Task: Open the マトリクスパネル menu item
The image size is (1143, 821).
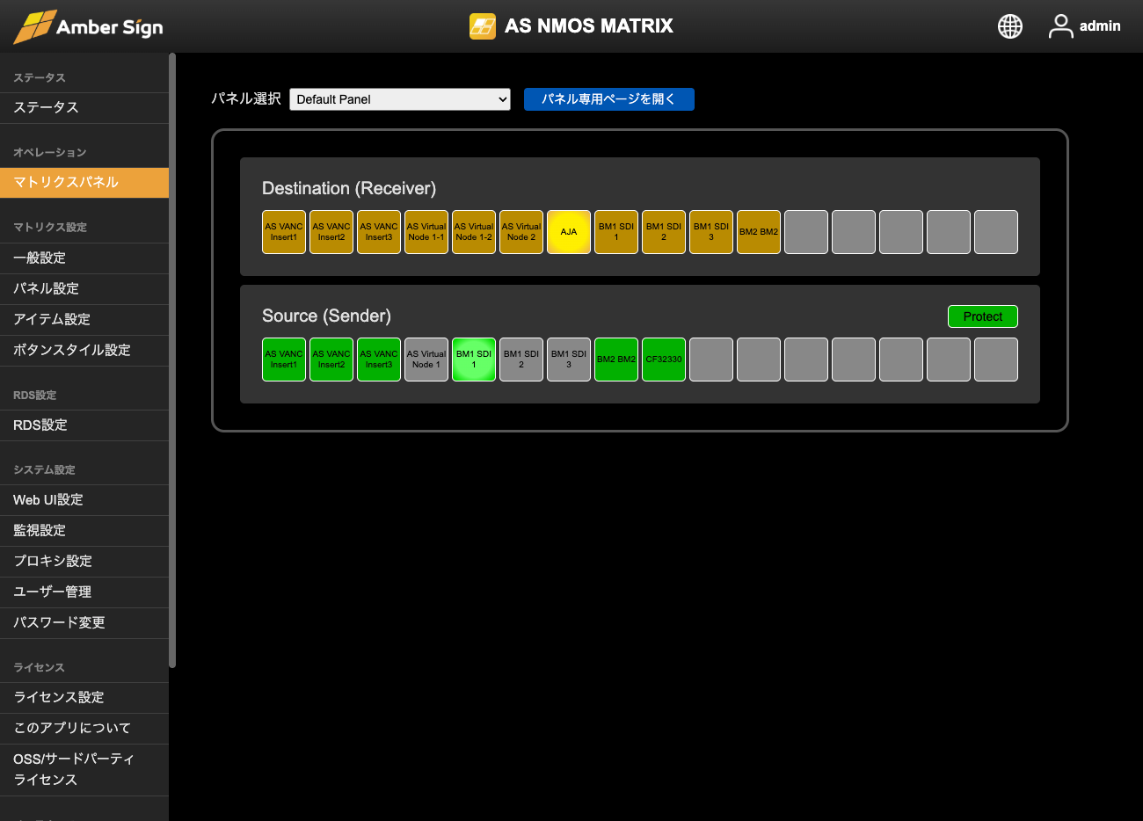Action: pos(84,183)
